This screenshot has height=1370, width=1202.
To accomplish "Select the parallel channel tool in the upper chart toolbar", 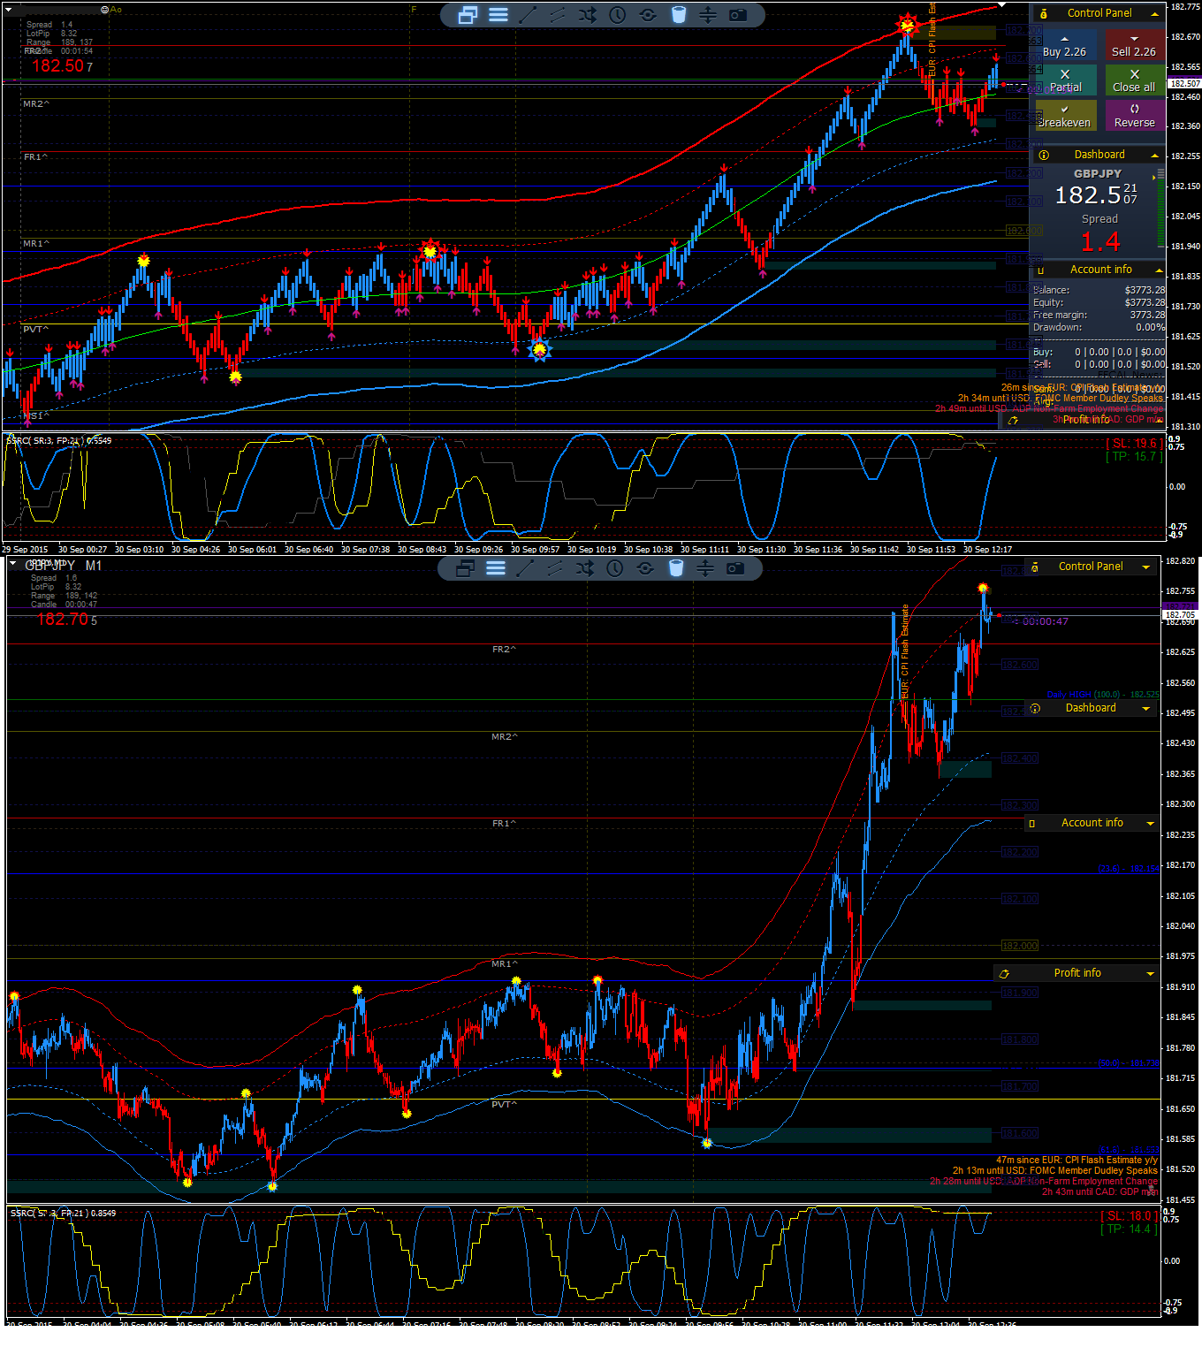I will 557,15.
